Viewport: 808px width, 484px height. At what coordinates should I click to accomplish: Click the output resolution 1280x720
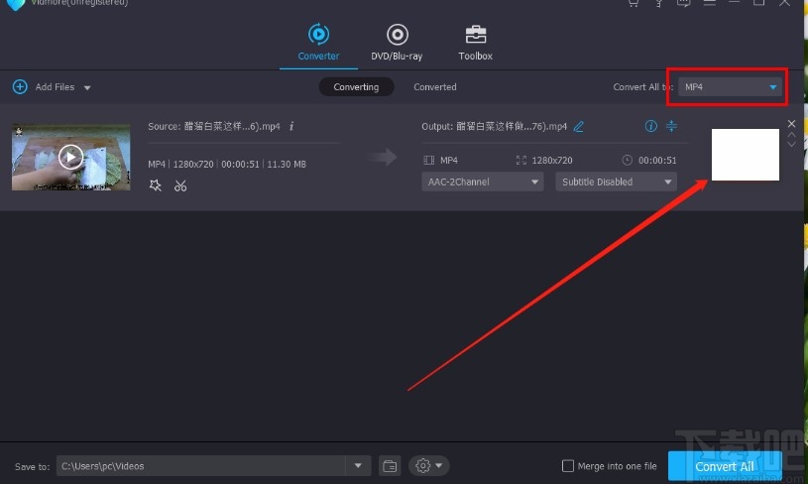coord(552,161)
